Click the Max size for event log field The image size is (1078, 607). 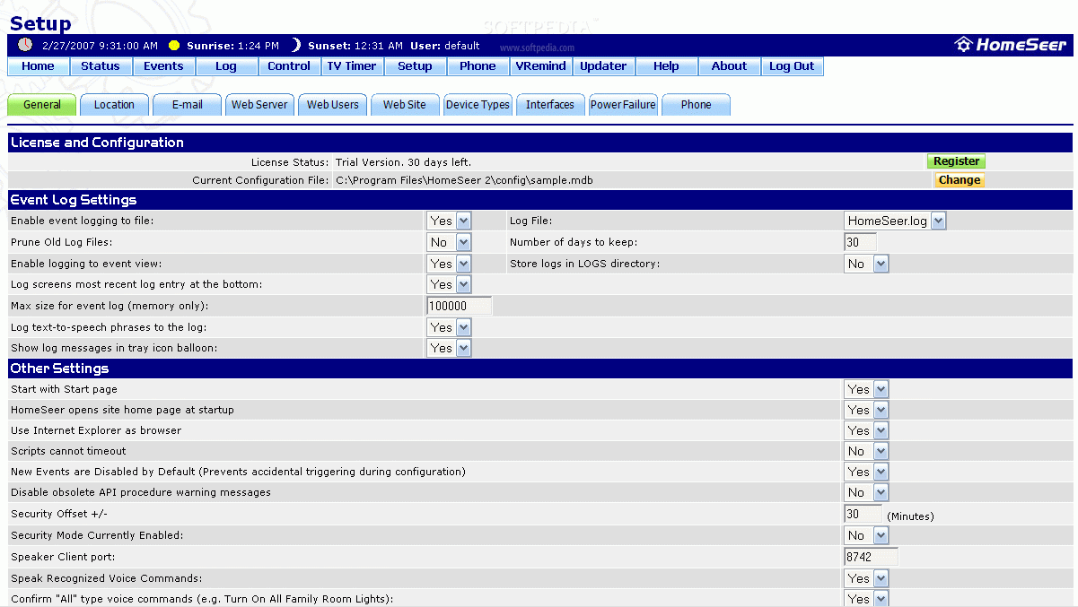pyautogui.click(x=459, y=306)
